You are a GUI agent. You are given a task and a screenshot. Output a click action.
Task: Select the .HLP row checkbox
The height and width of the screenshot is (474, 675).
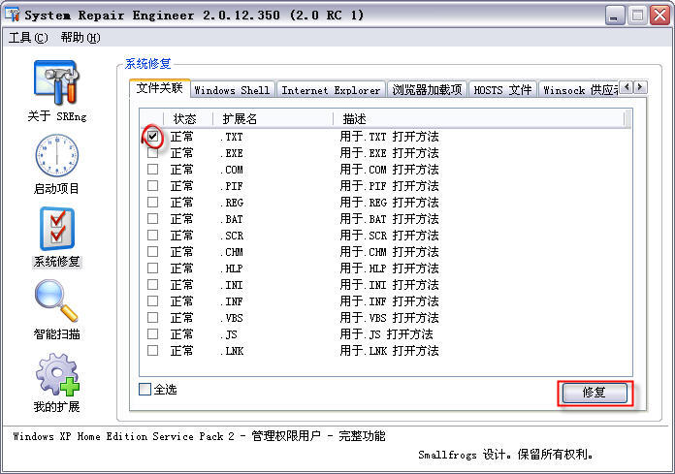point(152,268)
